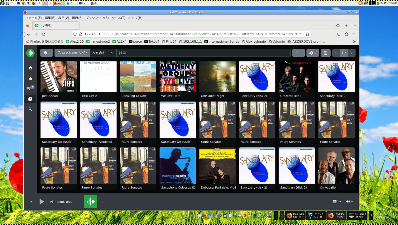Open the ブックマーク(B) menu
The image size is (398, 225).
pyautogui.click(x=97, y=18)
